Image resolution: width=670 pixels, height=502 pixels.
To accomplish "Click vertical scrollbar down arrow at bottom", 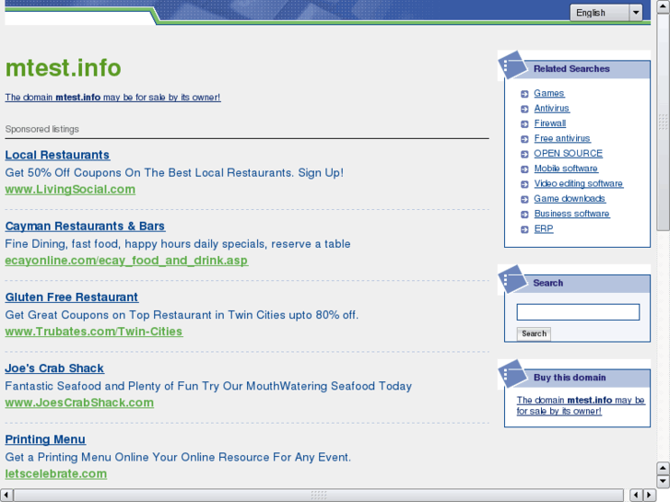I will [663, 482].
